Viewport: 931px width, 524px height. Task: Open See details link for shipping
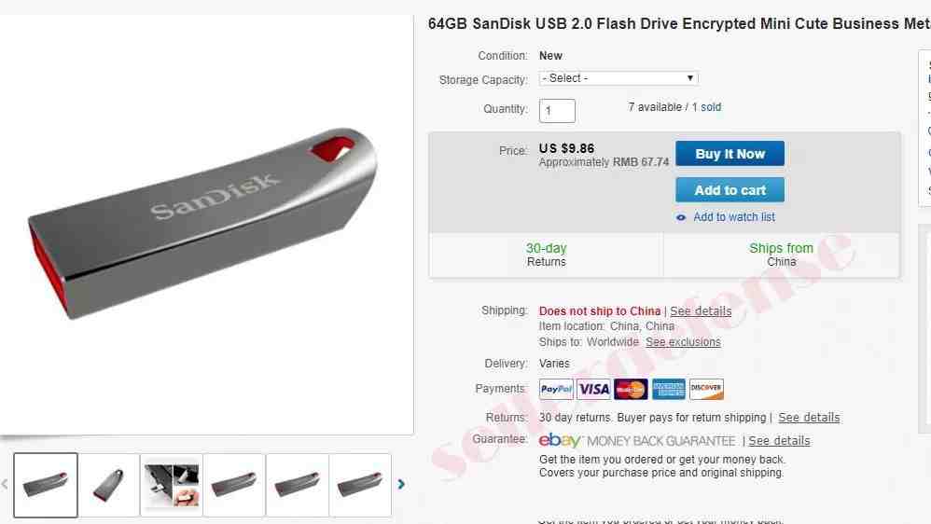pos(701,311)
